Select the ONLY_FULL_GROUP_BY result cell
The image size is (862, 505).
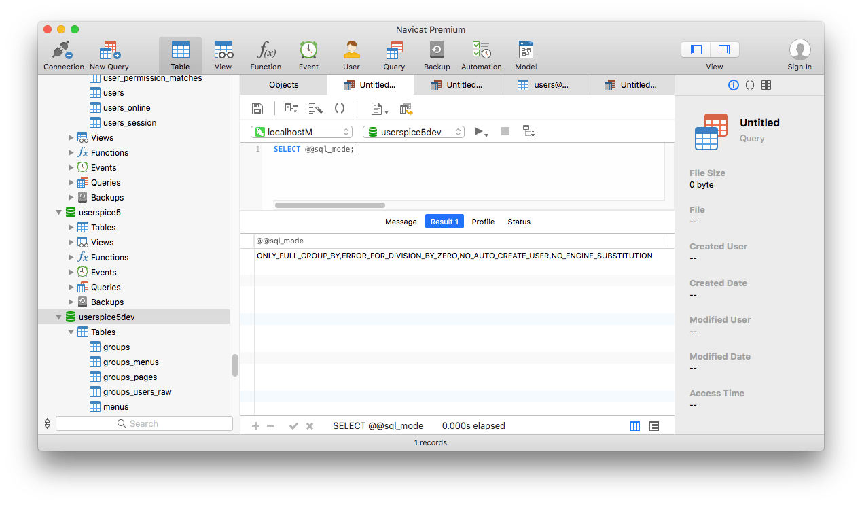[x=461, y=256]
